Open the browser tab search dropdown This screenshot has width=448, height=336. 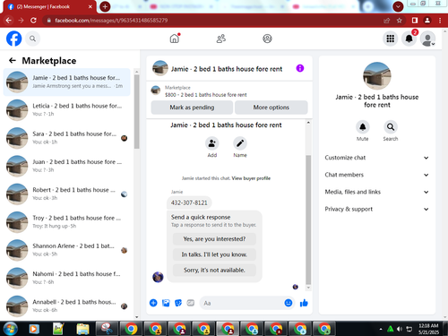pos(398,6)
